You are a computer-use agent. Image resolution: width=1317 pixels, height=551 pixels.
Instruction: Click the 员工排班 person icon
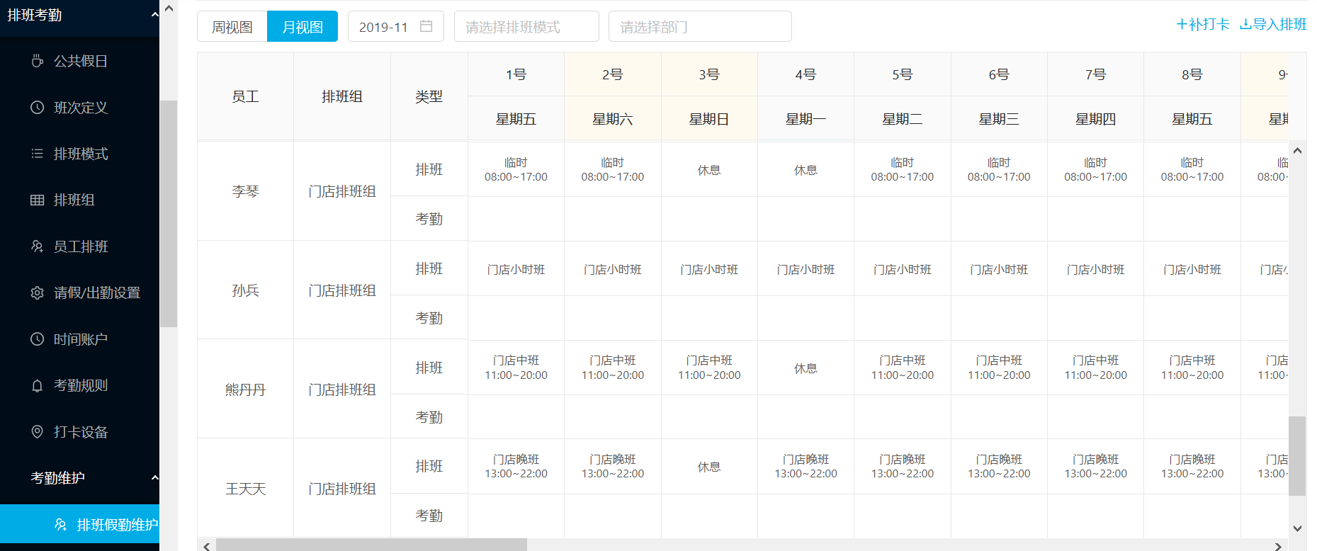point(38,246)
